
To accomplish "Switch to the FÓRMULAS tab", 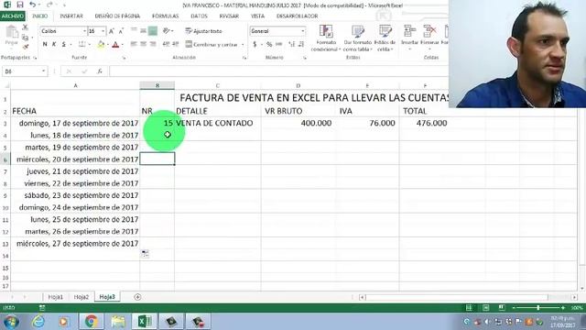I will (x=165, y=16).
